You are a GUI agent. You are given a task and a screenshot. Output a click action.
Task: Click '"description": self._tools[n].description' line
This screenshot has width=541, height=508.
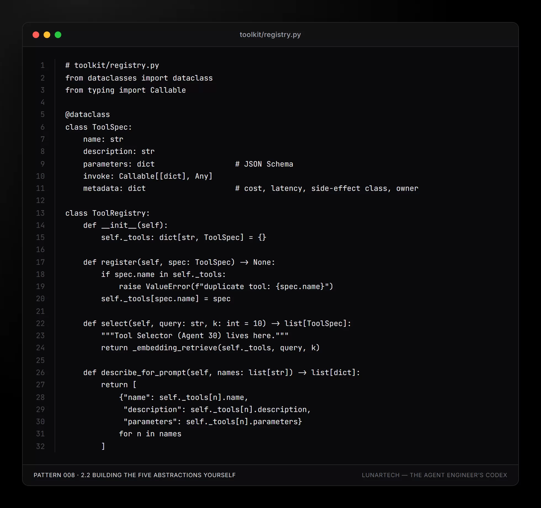(217, 410)
